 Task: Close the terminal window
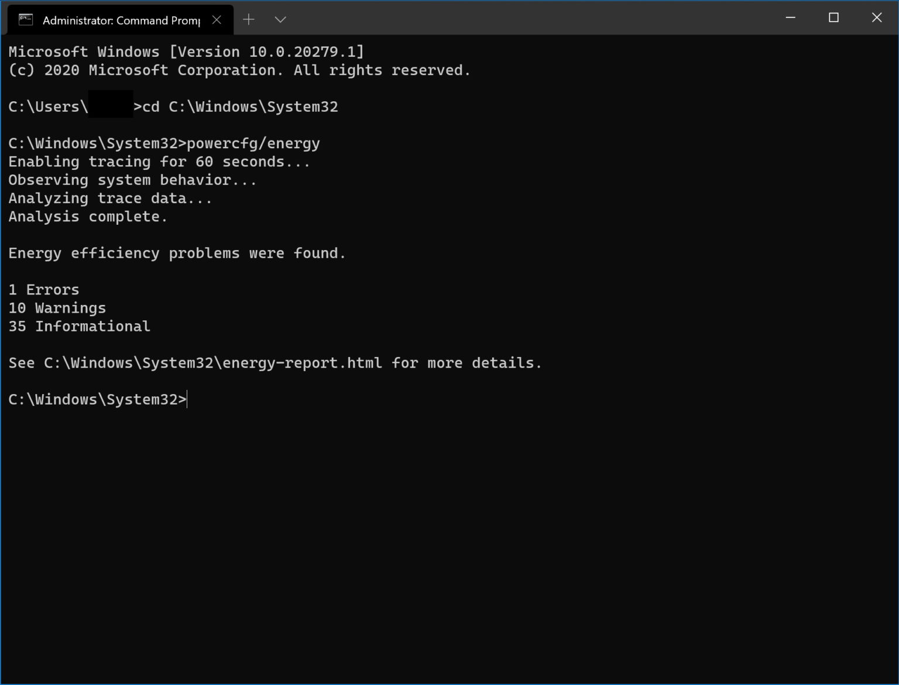pos(876,18)
